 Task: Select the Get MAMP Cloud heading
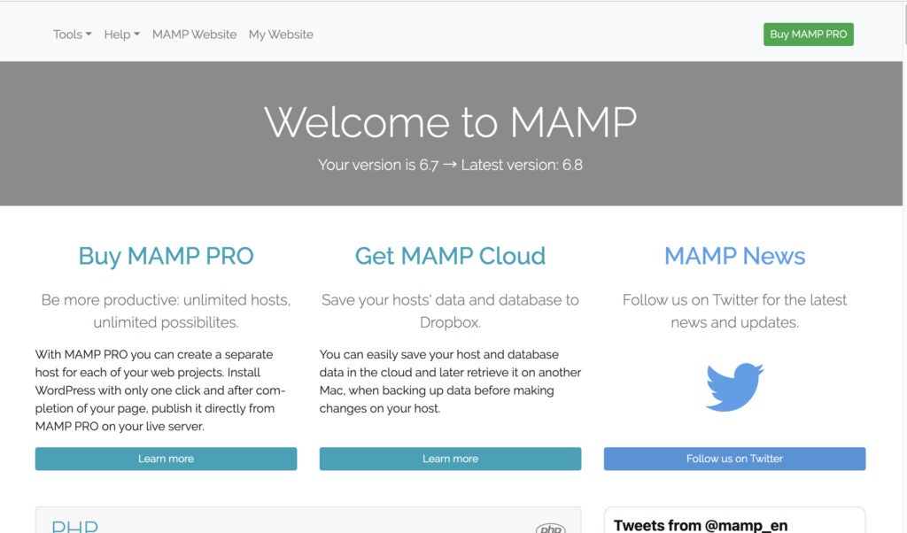point(450,256)
